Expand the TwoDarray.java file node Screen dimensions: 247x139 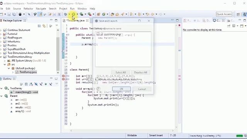point(13,72)
